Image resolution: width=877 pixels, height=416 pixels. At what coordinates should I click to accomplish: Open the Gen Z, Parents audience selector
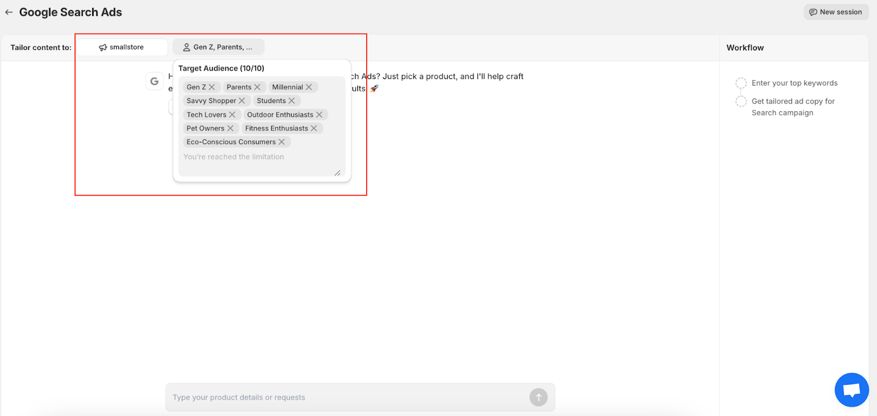218,47
